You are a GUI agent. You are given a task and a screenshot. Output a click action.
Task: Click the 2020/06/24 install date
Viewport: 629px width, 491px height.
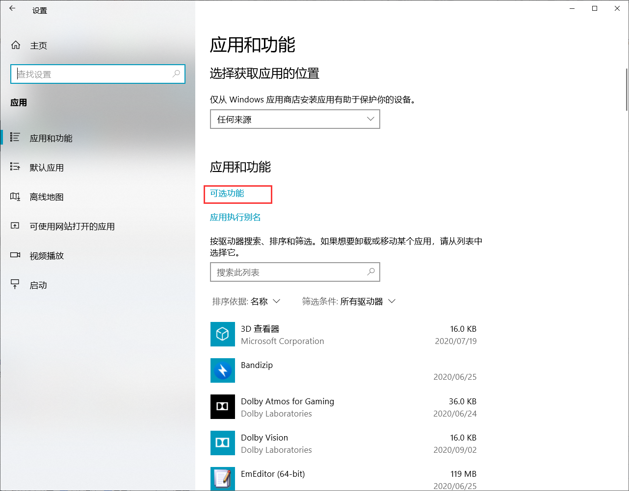[455, 414]
